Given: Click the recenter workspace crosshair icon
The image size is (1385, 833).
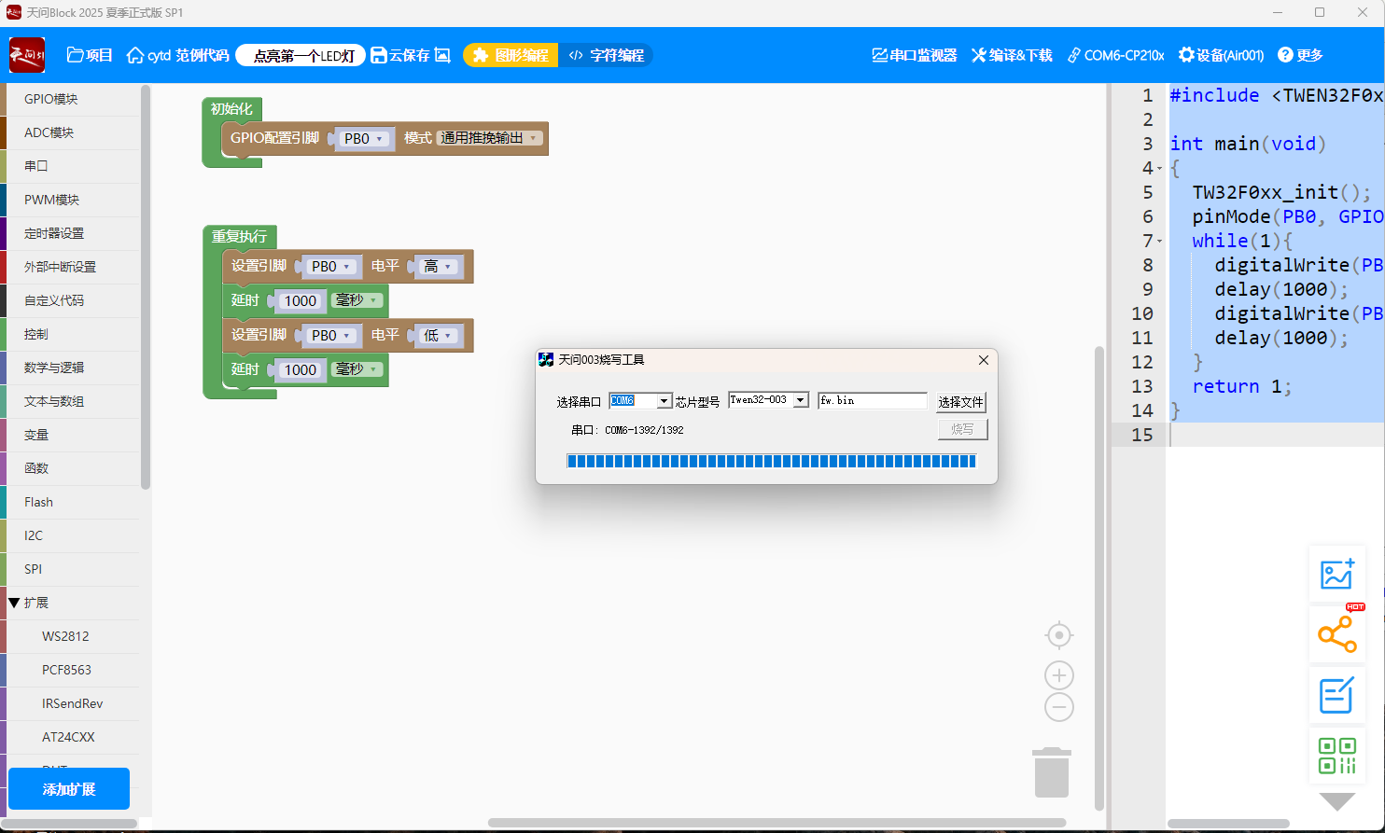Looking at the screenshot, I should pyautogui.click(x=1058, y=636).
